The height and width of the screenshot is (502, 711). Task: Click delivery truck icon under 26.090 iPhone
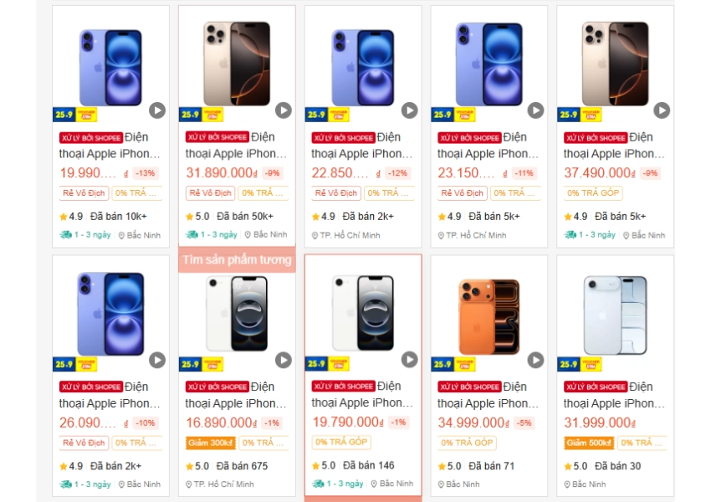click(x=65, y=484)
